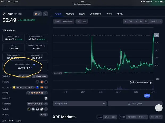The image size is (165, 123).
Task: Open the UCID info tooltip icon
Action: pyautogui.click(x=8, y=115)
